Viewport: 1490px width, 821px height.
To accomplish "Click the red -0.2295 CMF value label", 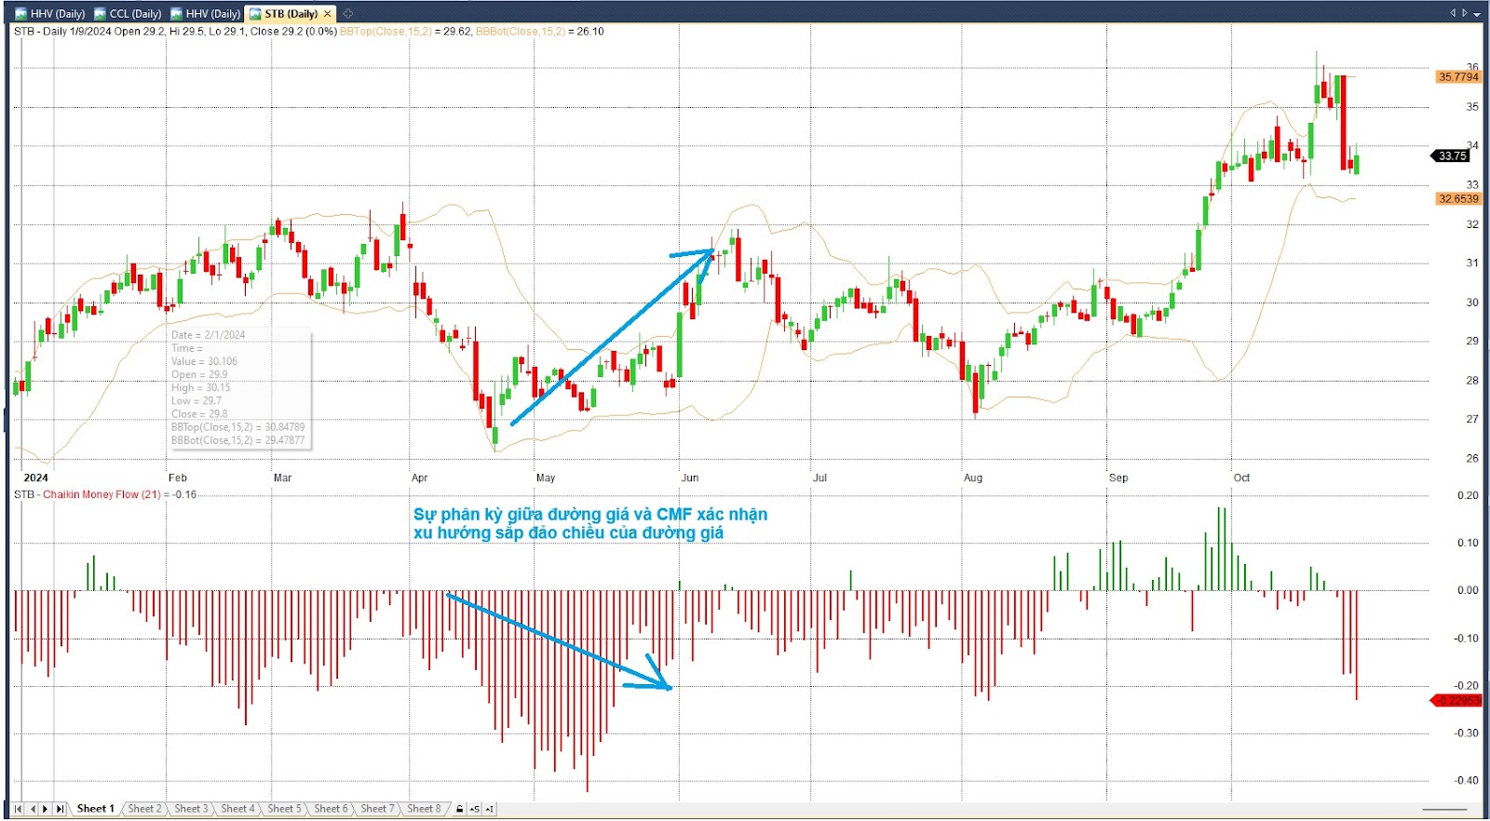I will tap(1456, 700).
